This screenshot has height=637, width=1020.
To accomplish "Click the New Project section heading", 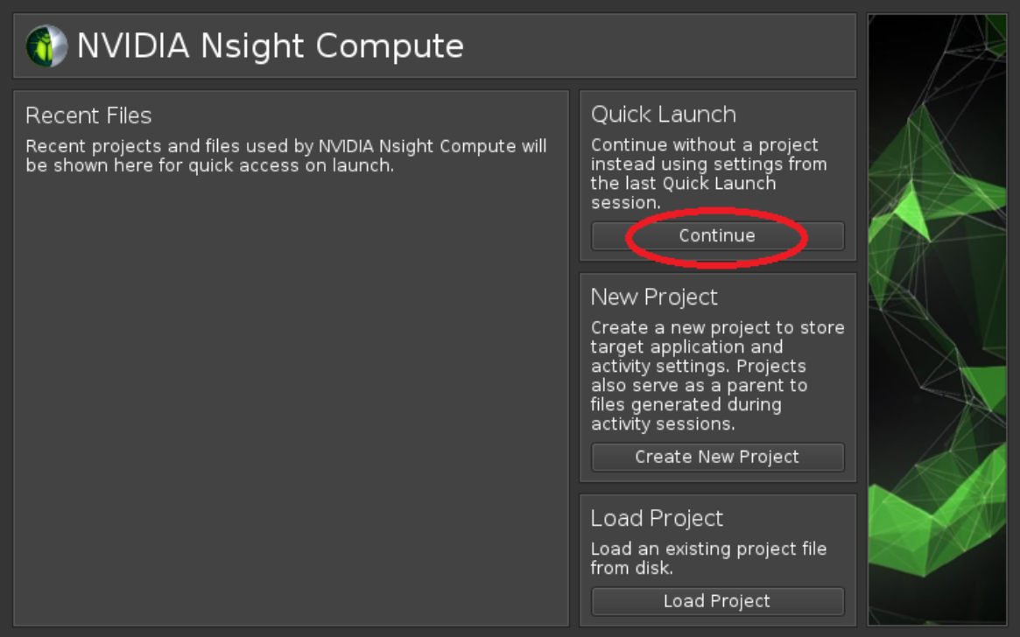I will (654, 297).
